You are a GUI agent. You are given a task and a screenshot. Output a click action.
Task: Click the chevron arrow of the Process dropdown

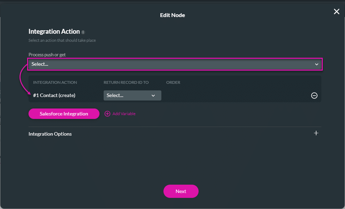pyautogui.click(x=316, y=64)
